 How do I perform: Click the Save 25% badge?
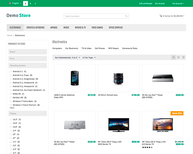click(x=177, y=113)
